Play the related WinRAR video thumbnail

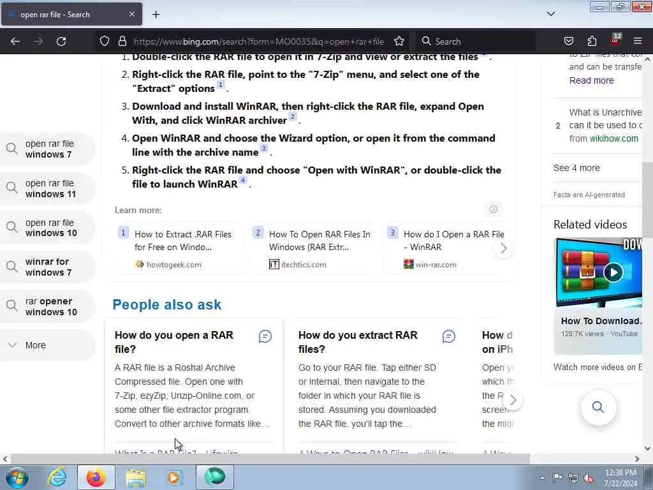[x=599, y=272]
